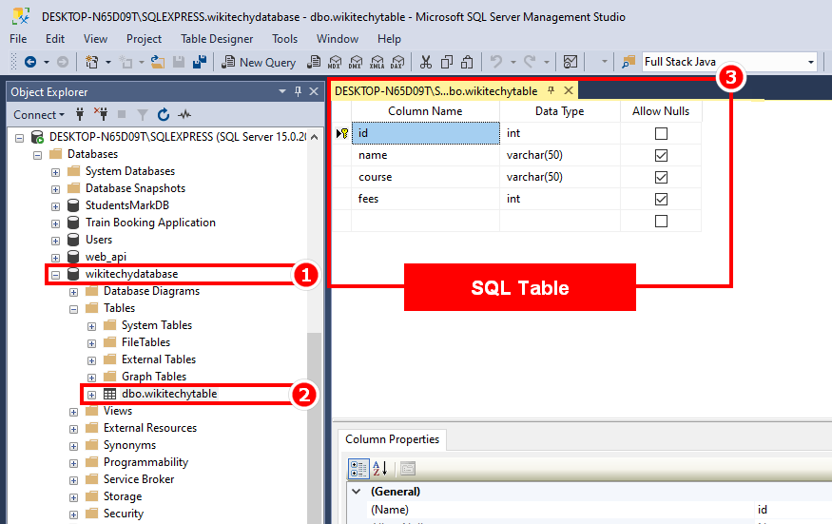The height and width of the screenshot is (524, 832).
Task: Refresh the Object Explorer tree
Action: [164, 115]
